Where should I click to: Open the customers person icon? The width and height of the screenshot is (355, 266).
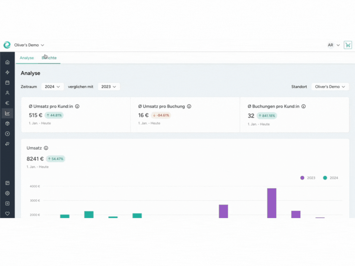(7, 93)
